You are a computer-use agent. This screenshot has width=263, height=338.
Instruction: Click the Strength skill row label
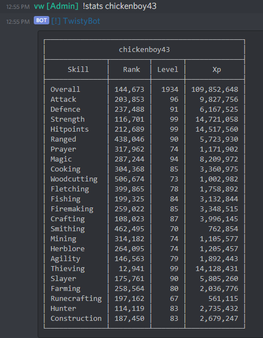click(68, 119)
